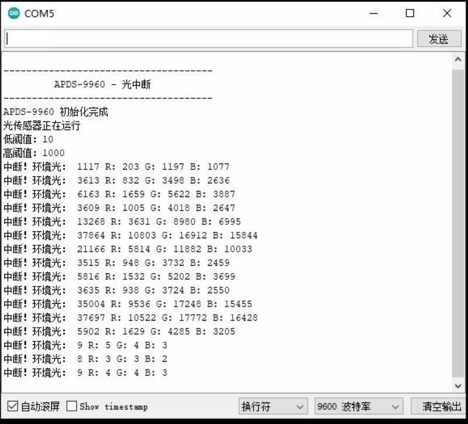Click the serial message input field
Viewport: 468px width, 424px height.
tap(208, 39)
